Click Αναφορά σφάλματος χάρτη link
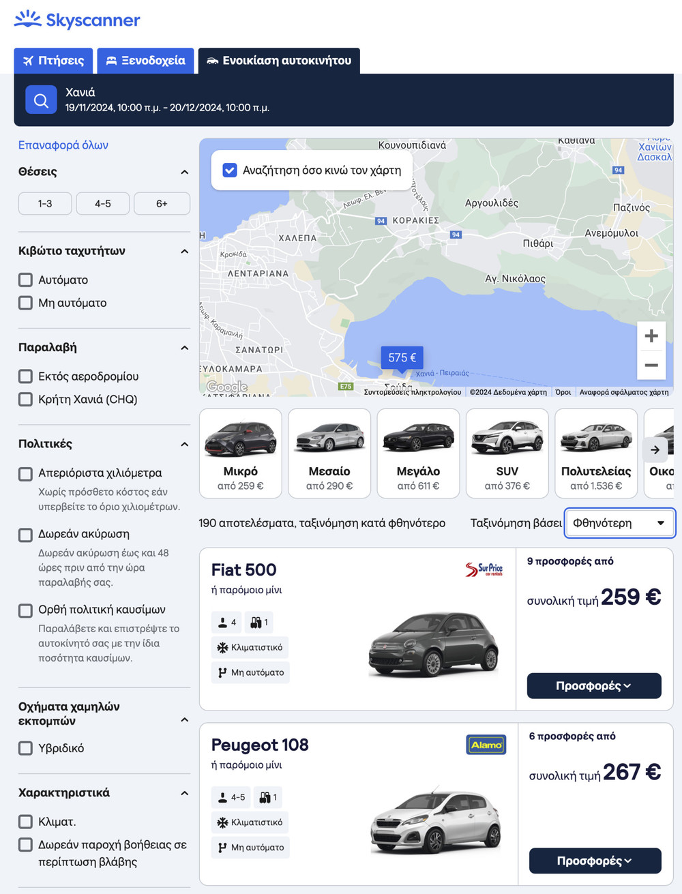Screen dimensions: 682x894 tap(624, 392)
